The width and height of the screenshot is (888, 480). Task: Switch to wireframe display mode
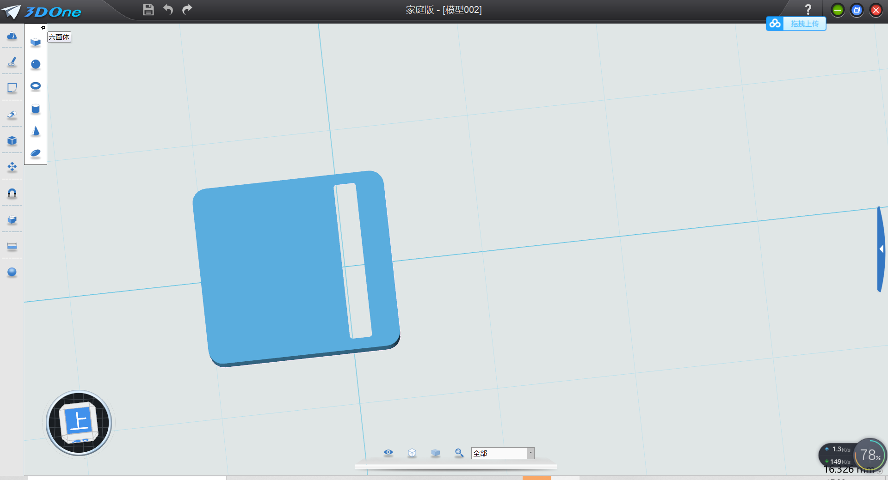[x=412, y=453]
